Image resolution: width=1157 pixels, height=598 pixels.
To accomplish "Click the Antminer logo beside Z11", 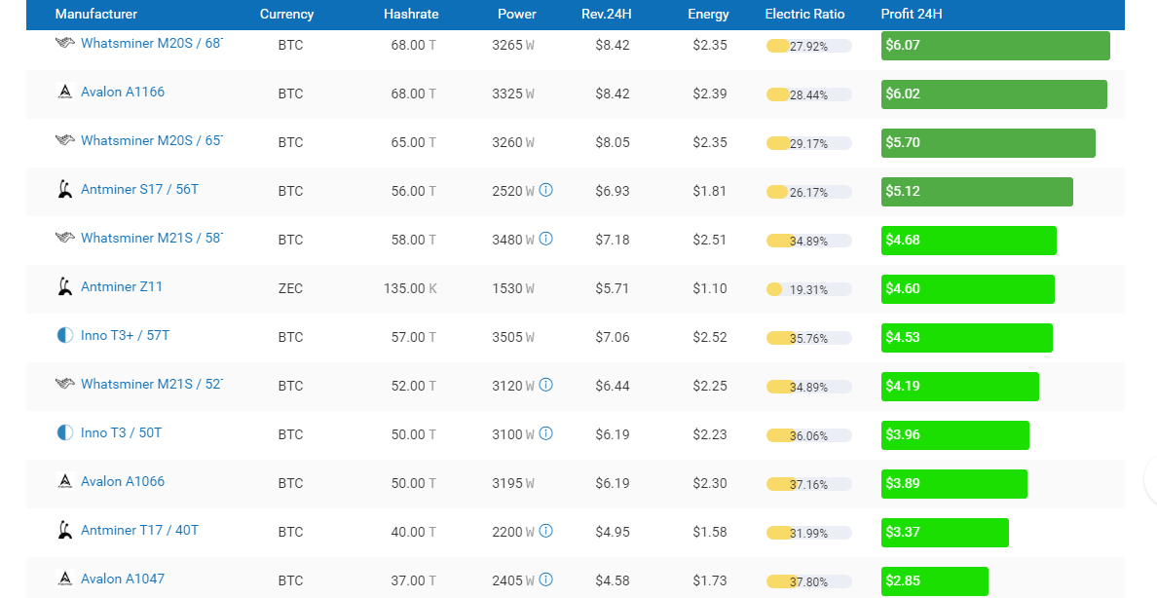I will pos(65,286).
